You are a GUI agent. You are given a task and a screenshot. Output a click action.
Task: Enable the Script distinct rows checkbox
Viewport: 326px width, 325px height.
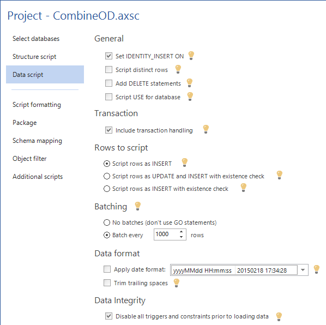point(108,69)
